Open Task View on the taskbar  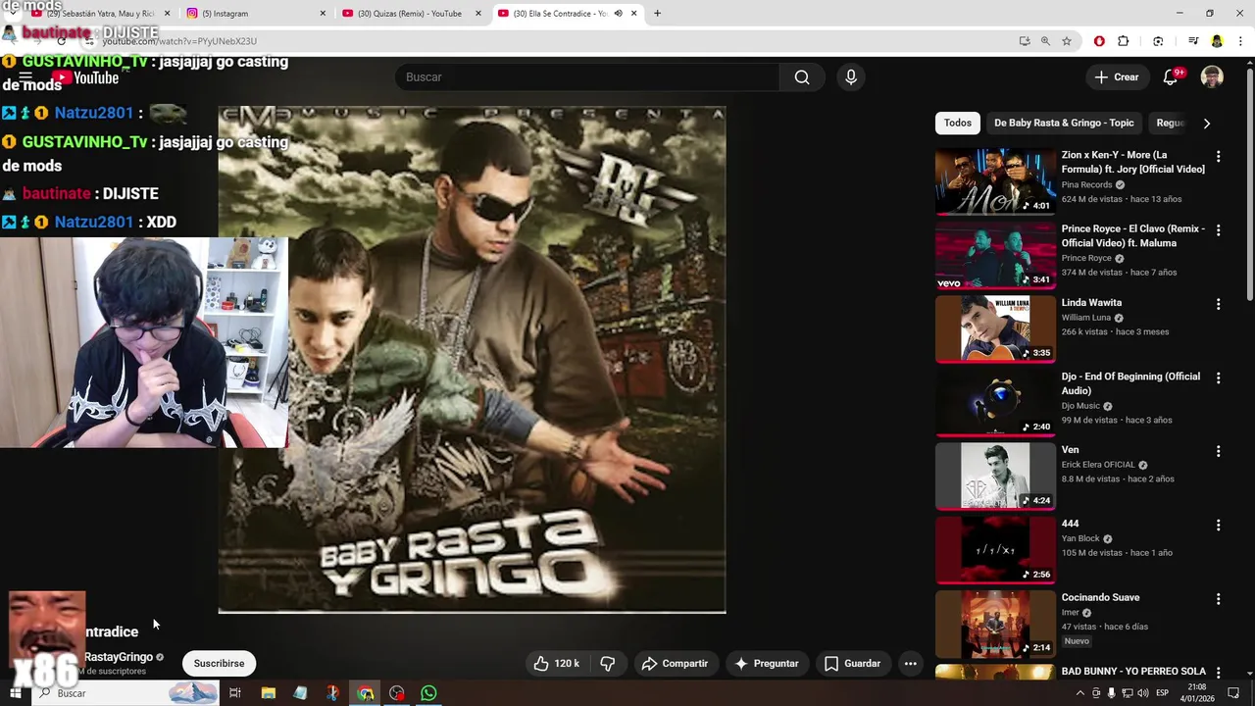[235, 693]
